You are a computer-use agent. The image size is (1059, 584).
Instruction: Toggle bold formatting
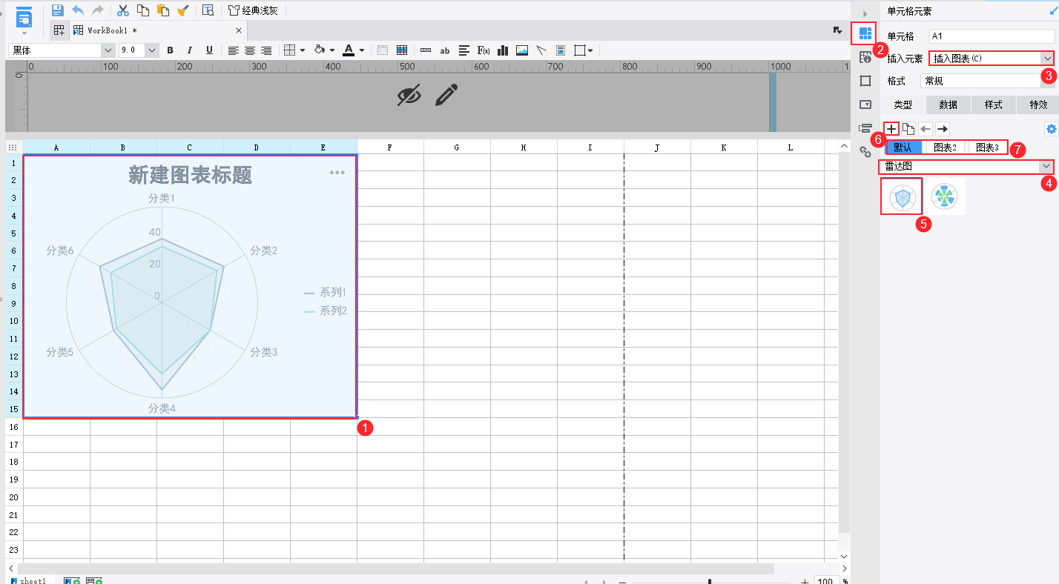tap(170, 50)
